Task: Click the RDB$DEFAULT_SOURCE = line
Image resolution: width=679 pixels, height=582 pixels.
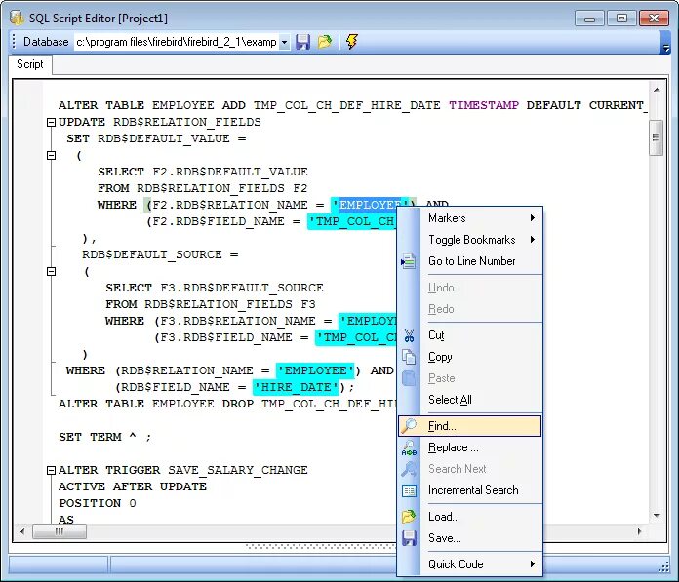Action: [160, 254]
